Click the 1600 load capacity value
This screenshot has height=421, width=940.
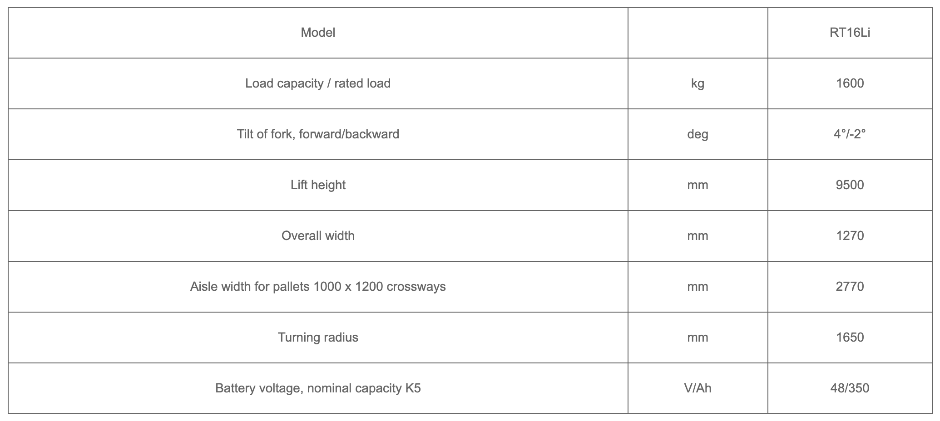850,83
